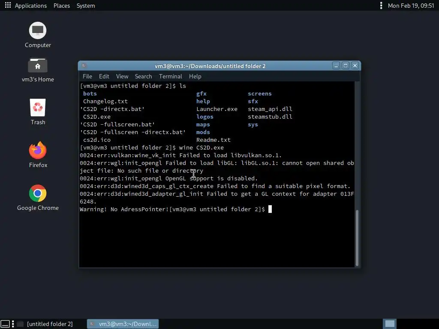
Task: Click 'CS2D -directx.bat' in terminal listing
Action: pos(112,109)
